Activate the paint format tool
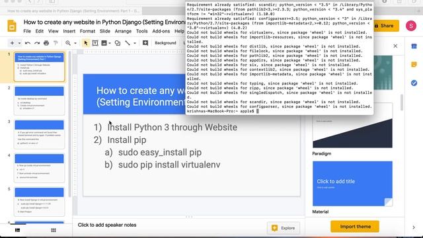The height and width of the screenshot is (238, 423). click(56, 43)
